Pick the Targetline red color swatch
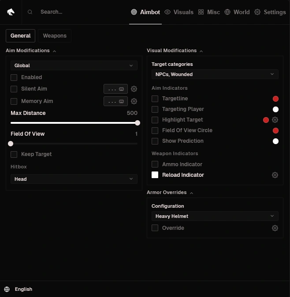This screenshot has height=297, width=290. [275, 99]
